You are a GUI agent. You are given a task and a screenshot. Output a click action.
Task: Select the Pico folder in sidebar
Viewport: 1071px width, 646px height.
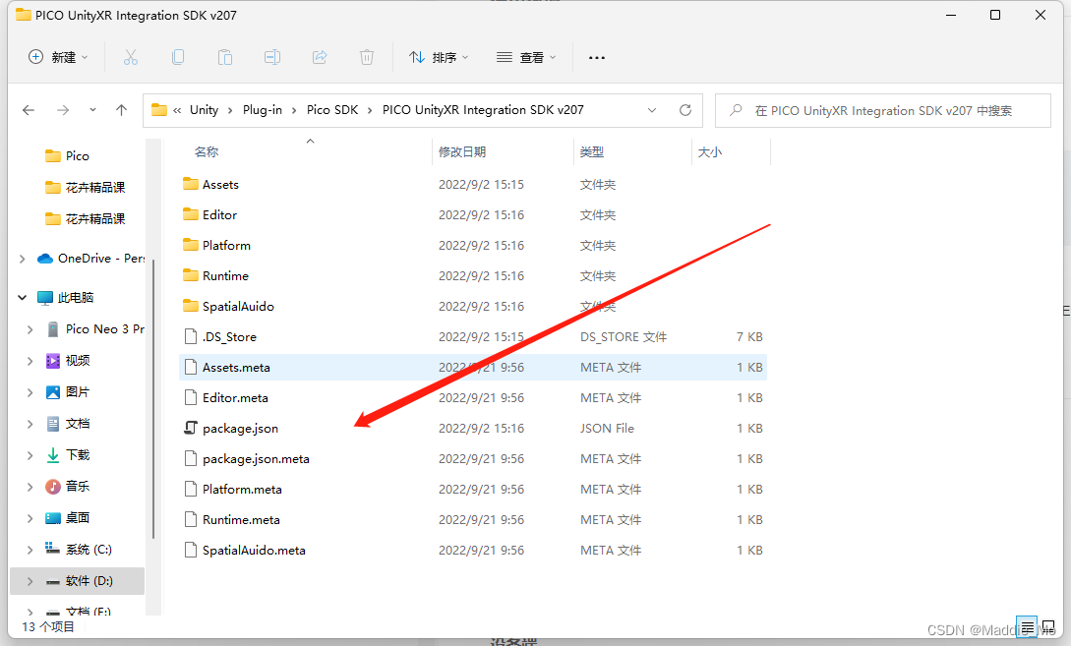tap(77, 155)
